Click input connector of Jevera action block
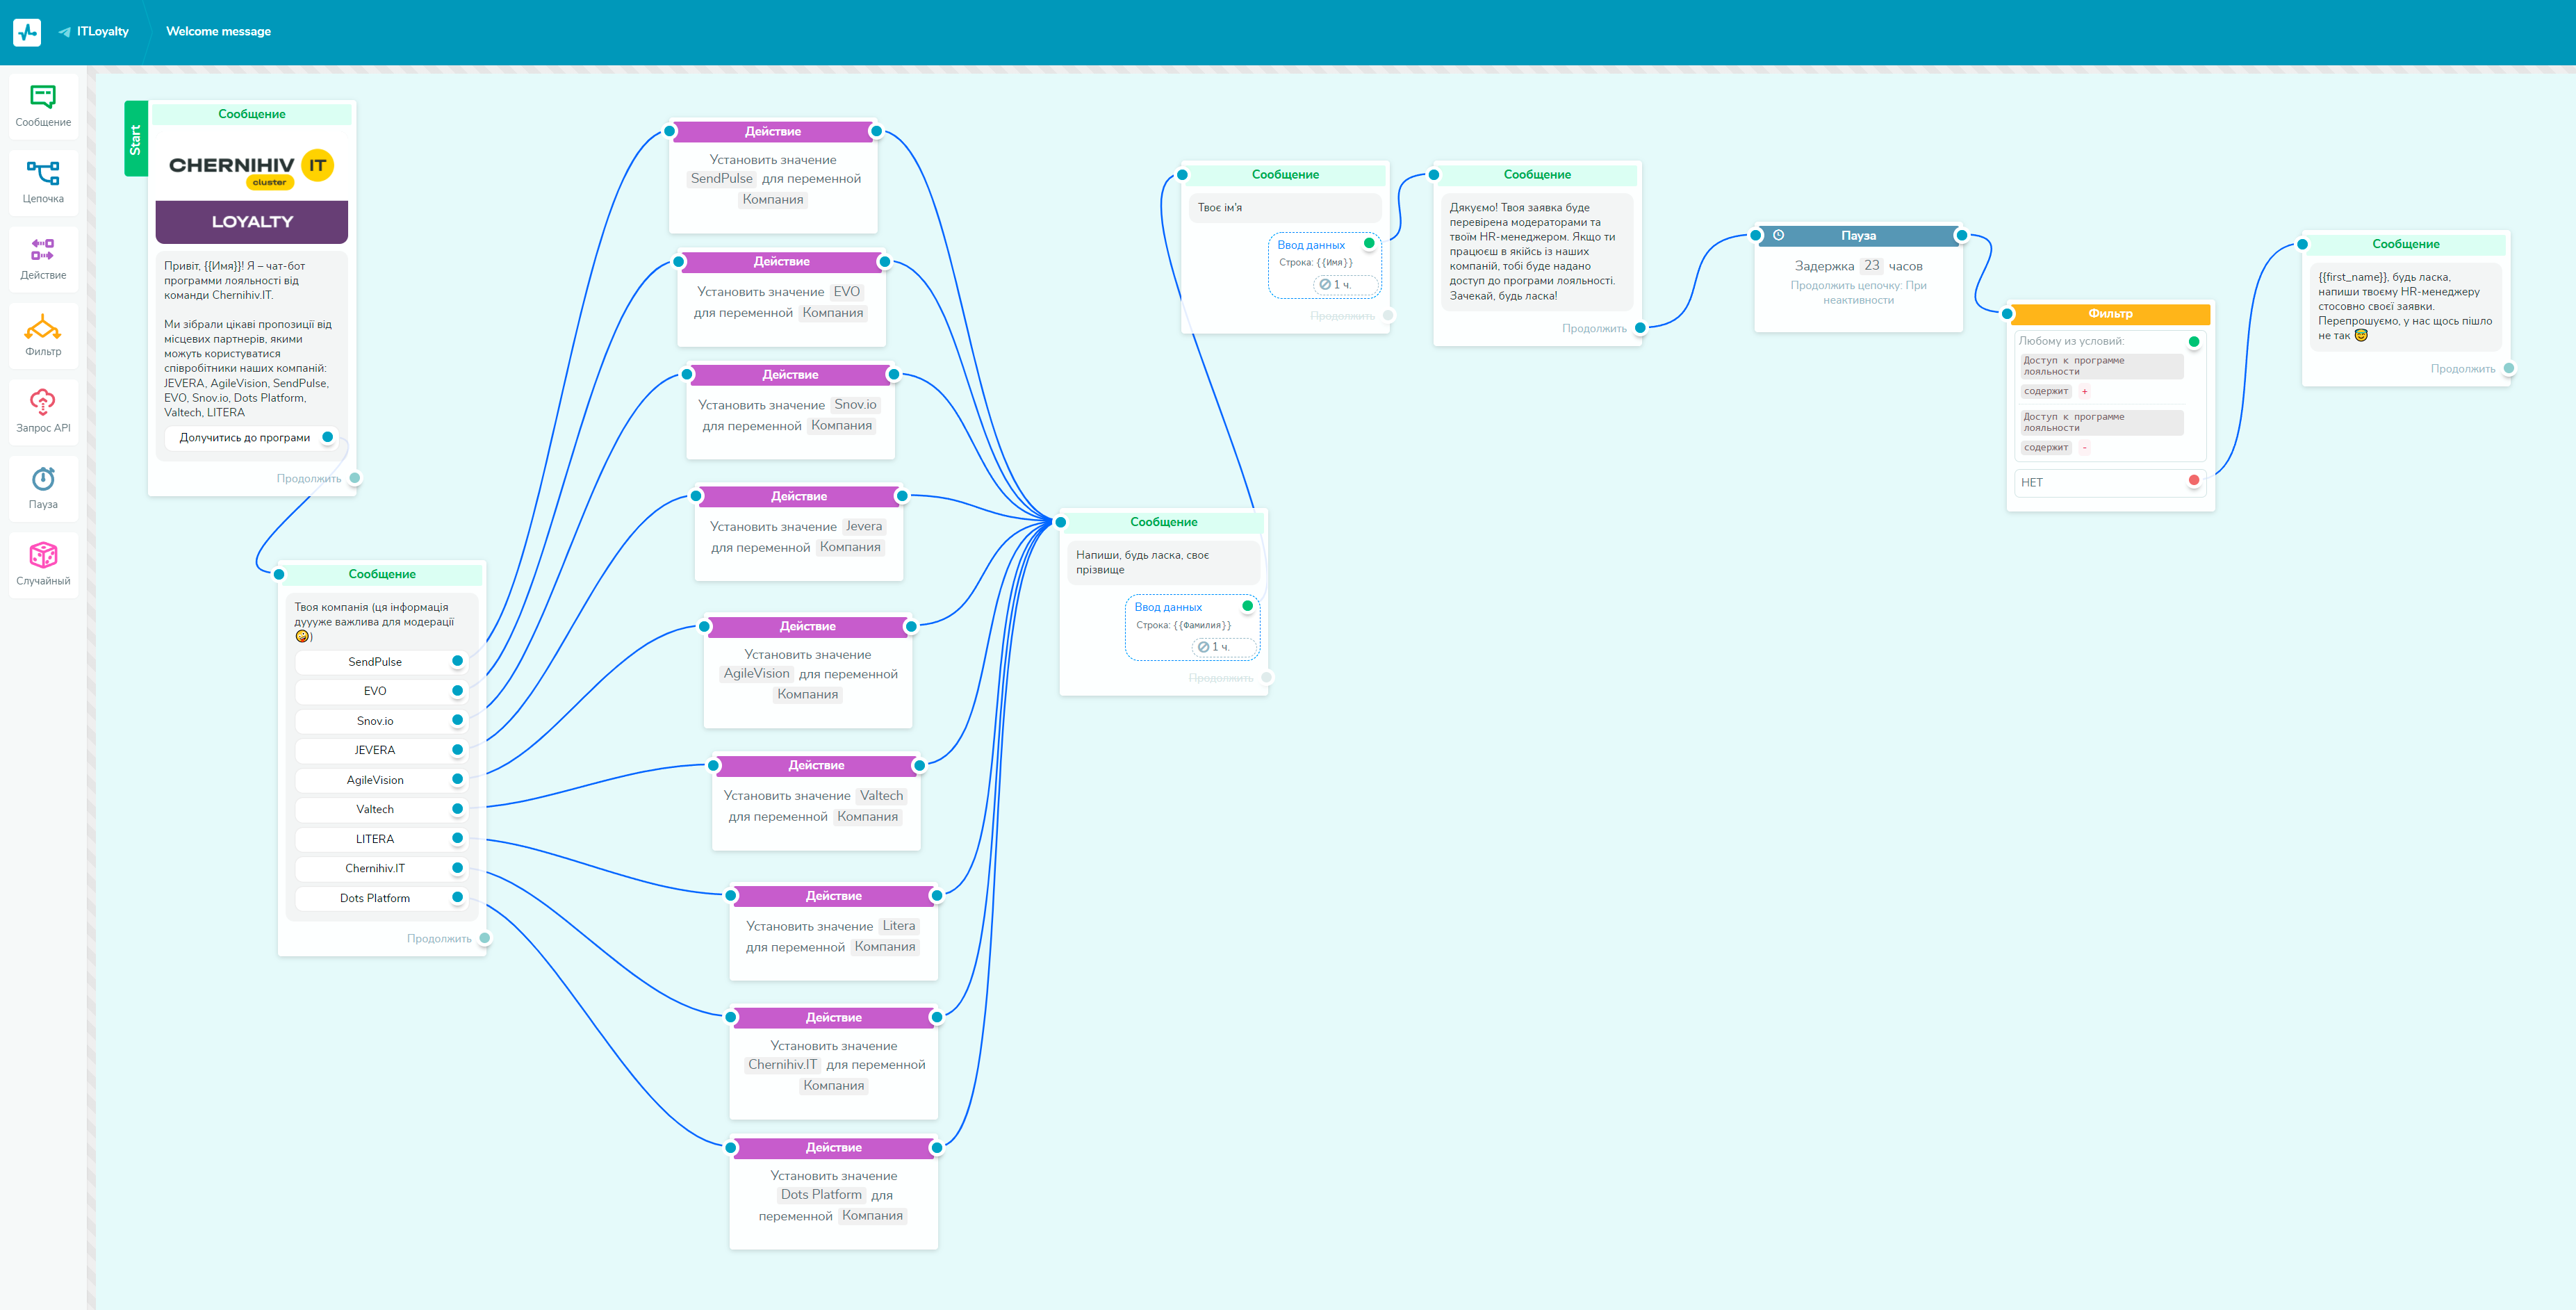The width and height of the screenshot is (2576, 1310). coord(696,496)
